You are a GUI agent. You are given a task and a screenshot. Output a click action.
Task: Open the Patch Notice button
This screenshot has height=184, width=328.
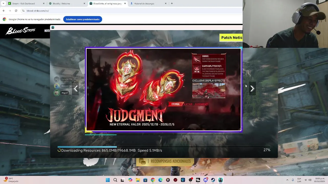coord(231,38)
